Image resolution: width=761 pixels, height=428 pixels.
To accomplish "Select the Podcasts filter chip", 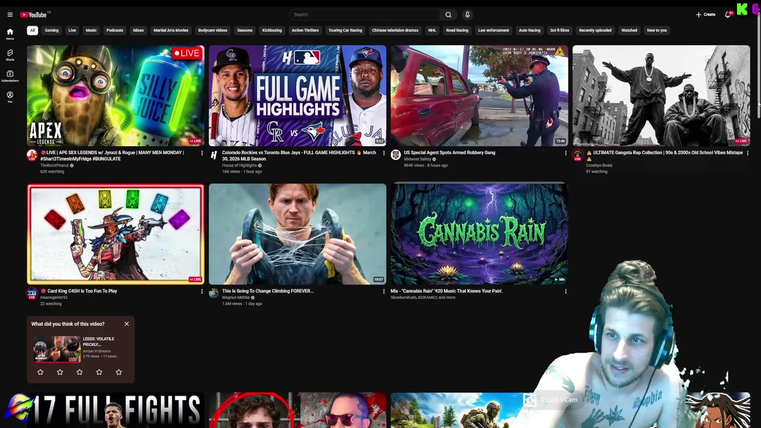I will [x=115, y=30].
